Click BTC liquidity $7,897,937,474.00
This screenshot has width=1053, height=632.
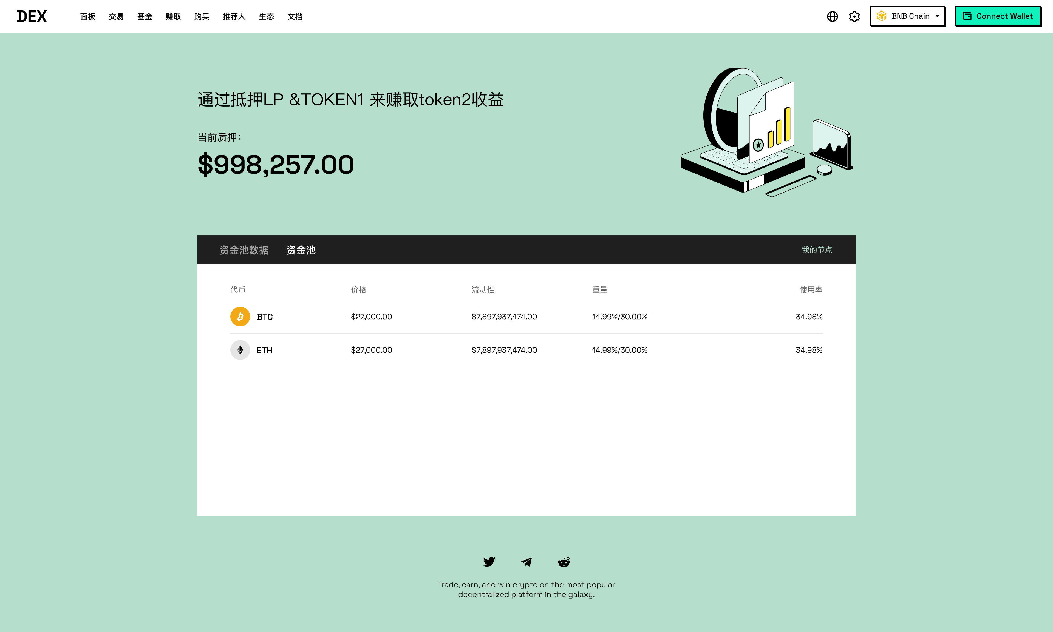tap(504, 317)
